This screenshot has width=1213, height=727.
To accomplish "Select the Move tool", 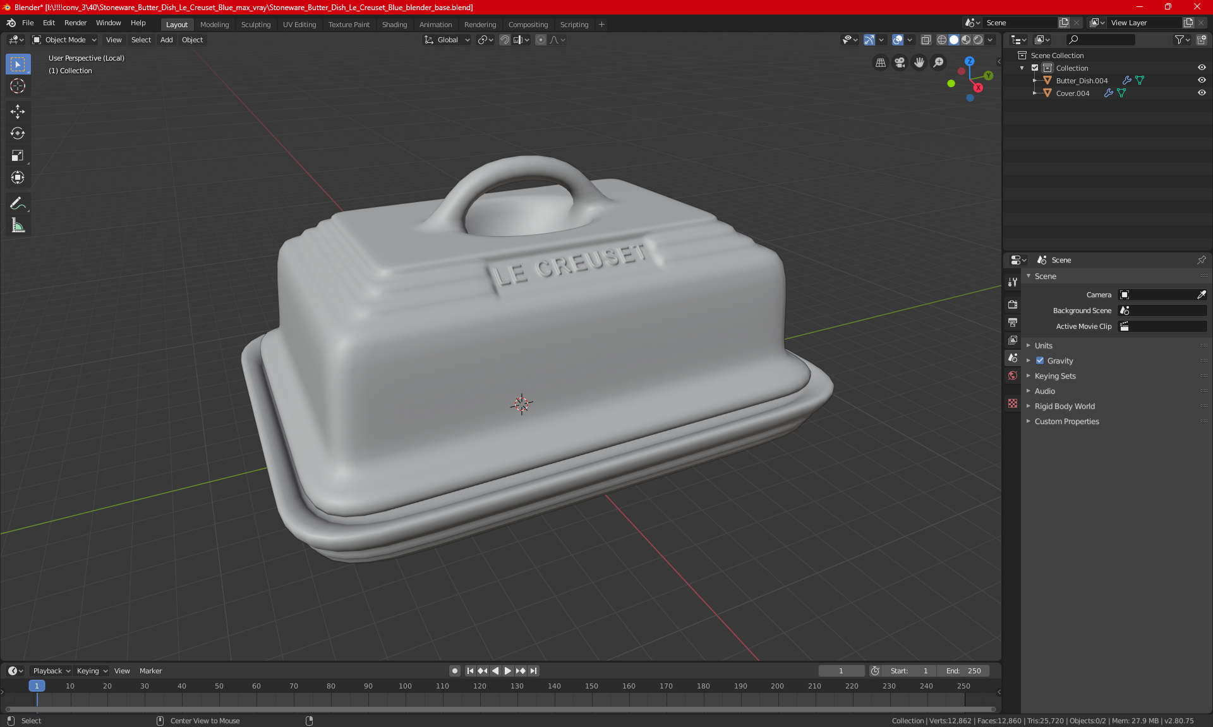I will tap(18, 112).
